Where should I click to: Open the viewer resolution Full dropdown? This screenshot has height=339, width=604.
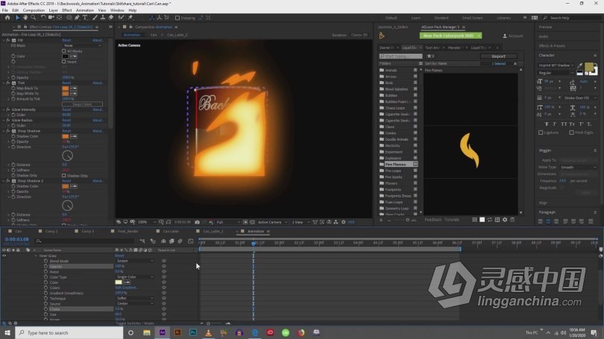point(227,222)
